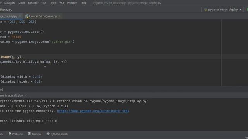
Task: Open the Run menu
Action: click(44, 3)
